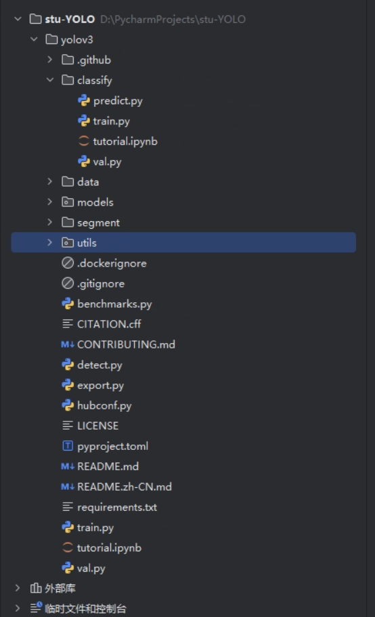The height and width of the screenshot is (617, 375).
Task: Select the LICENSE file
Action: point(97,426)
